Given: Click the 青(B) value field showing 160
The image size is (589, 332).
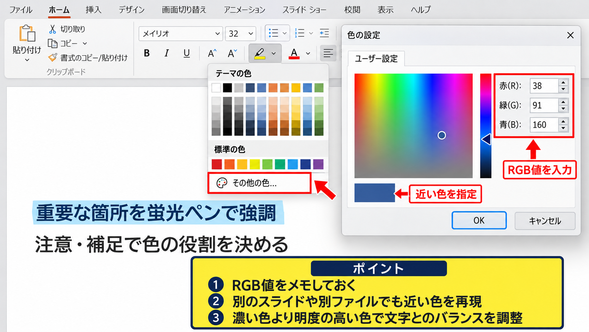Looking at the screenshot, I should coord(544,125).
